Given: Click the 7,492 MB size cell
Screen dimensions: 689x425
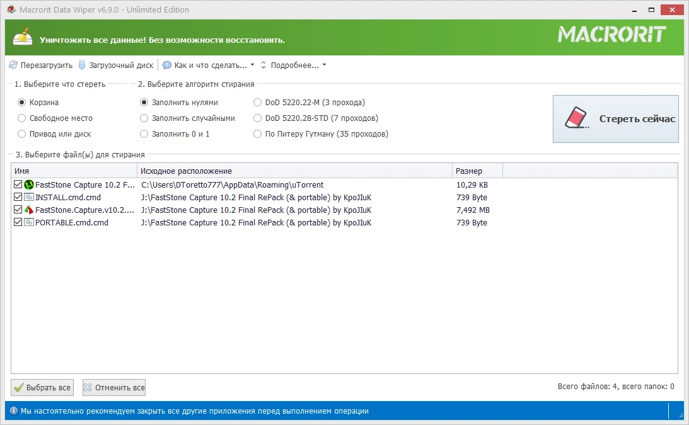Looking at the screenshot, I should pos(473,210).
